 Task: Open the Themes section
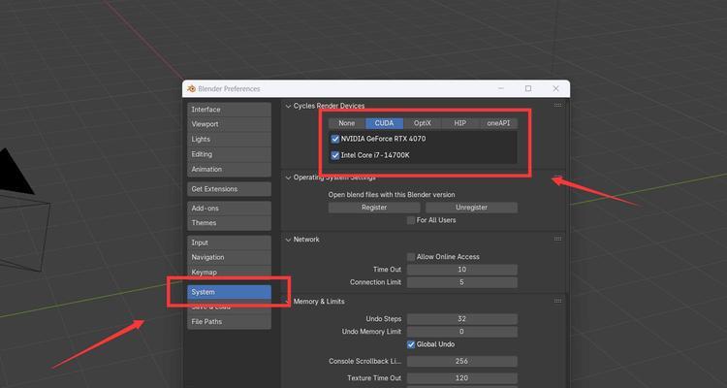click(229, 223)
